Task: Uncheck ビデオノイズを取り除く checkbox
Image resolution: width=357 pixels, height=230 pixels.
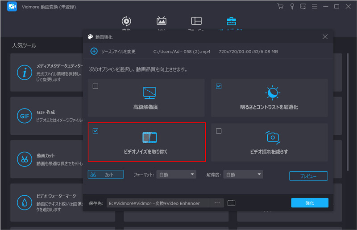Action: pyautogui.click(x=95, y=131)
